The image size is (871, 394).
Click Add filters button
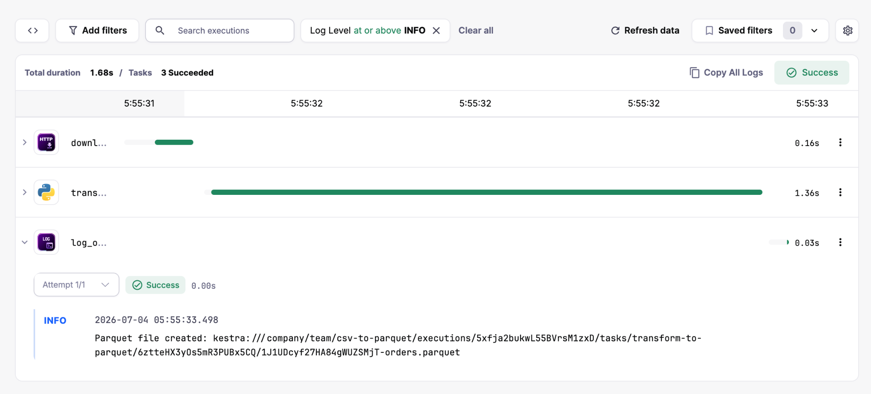point(97,31)
